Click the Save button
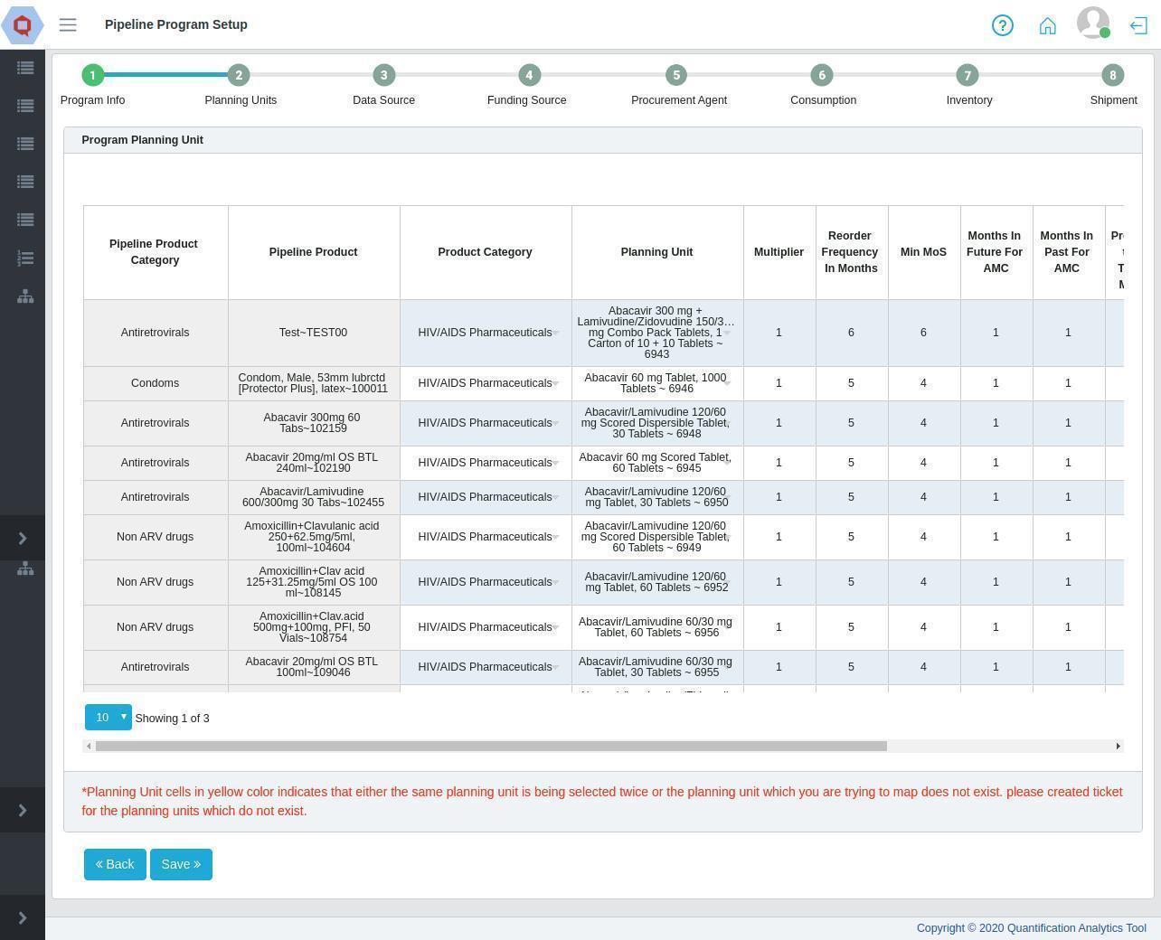The image size is (1161, 940). [181, 864]
